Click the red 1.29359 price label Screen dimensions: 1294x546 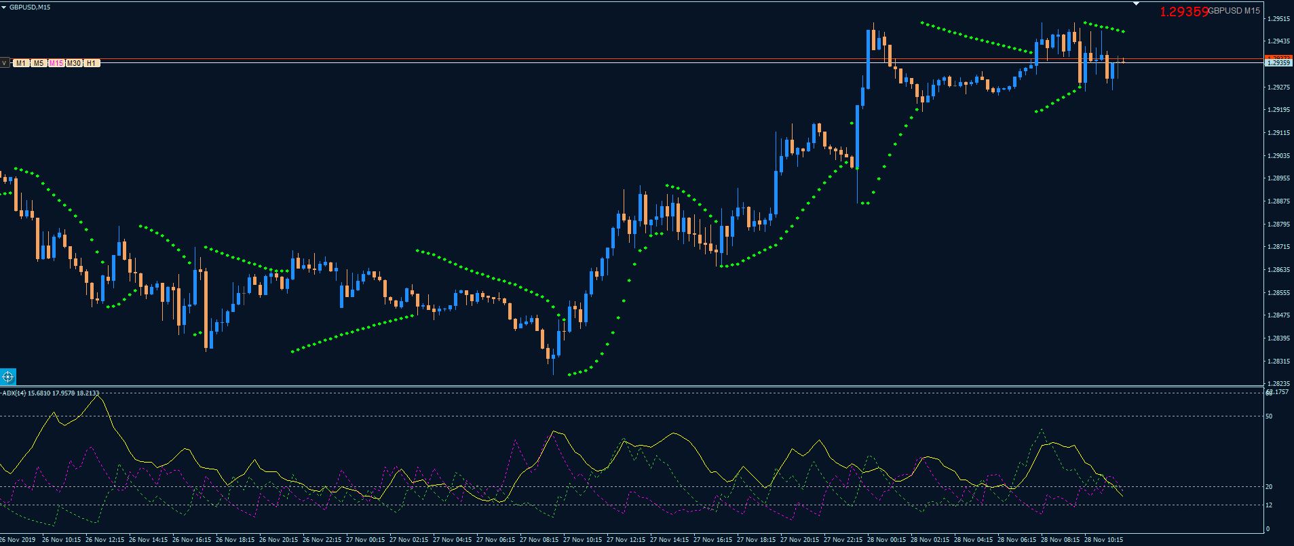tap(1183, 11)
